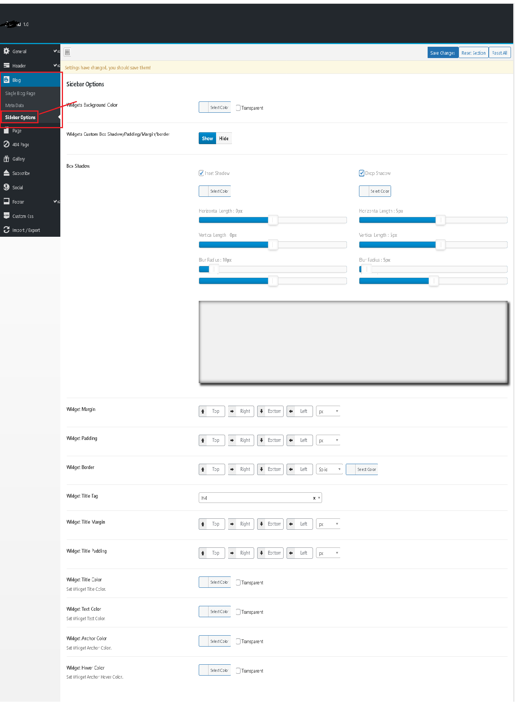The height and width of the screenshot is (702, 517).
Task: Click Inset Shadow Horizontal Length slider handle
Action: click(273, 220)
